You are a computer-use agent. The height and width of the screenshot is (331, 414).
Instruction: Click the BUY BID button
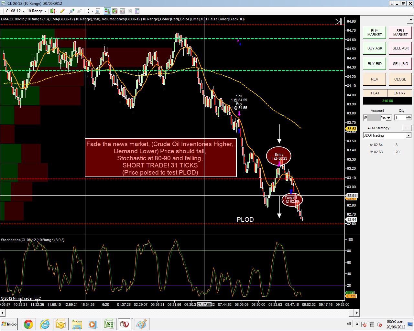coord(375,64)
